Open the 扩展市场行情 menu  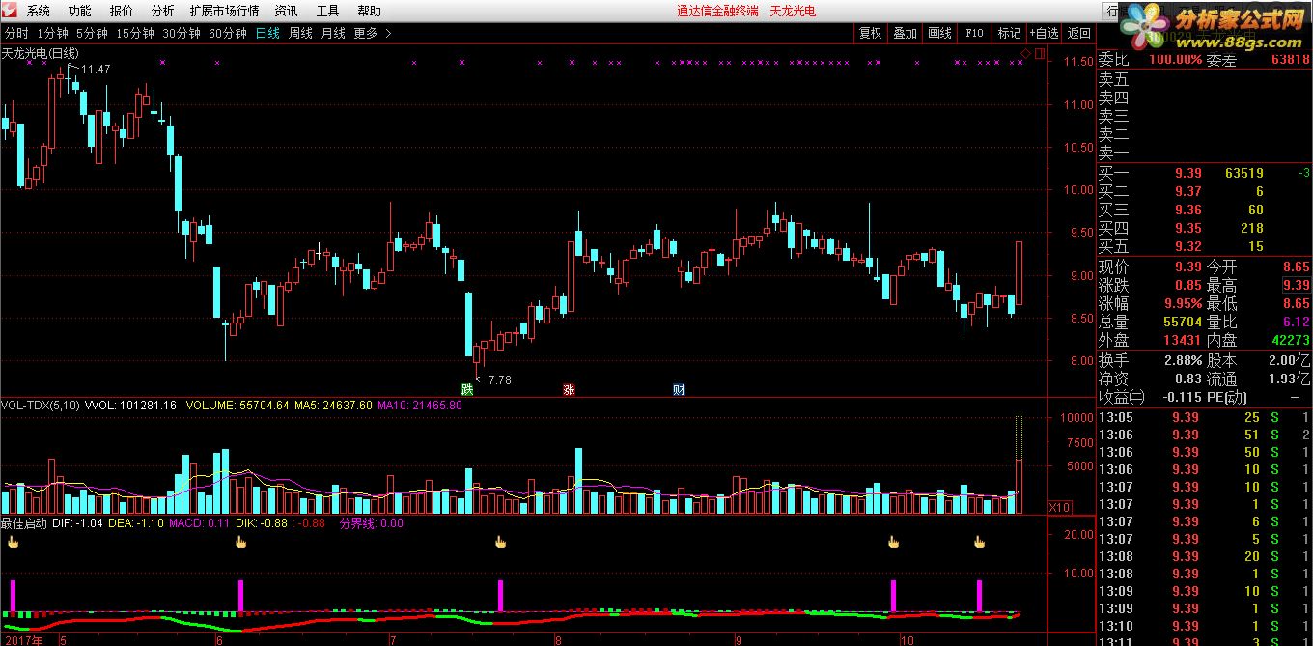(224, 11)
